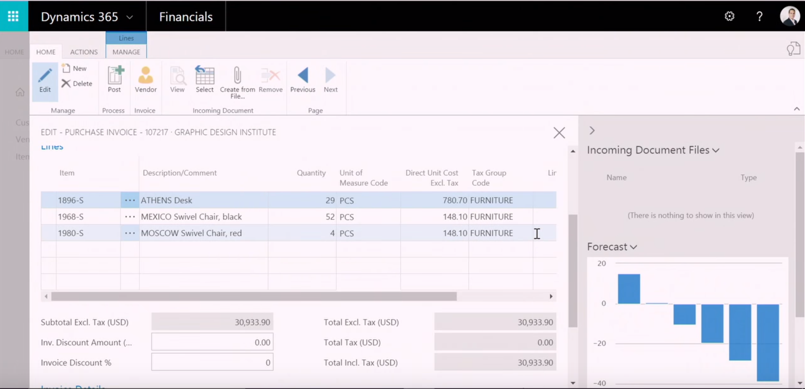The width and height of the screenshot is (805, 389).
Task: Switch to the HOME ribbon tab
Action: pyautogui.click(x=46, y=52)
